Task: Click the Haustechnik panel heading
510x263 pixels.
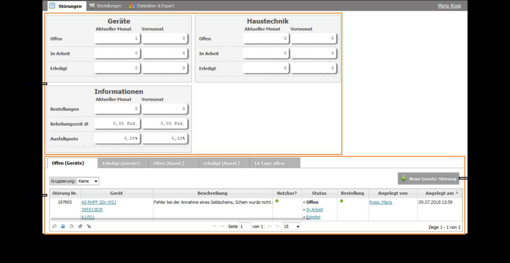Action: (x=268, y=21)
